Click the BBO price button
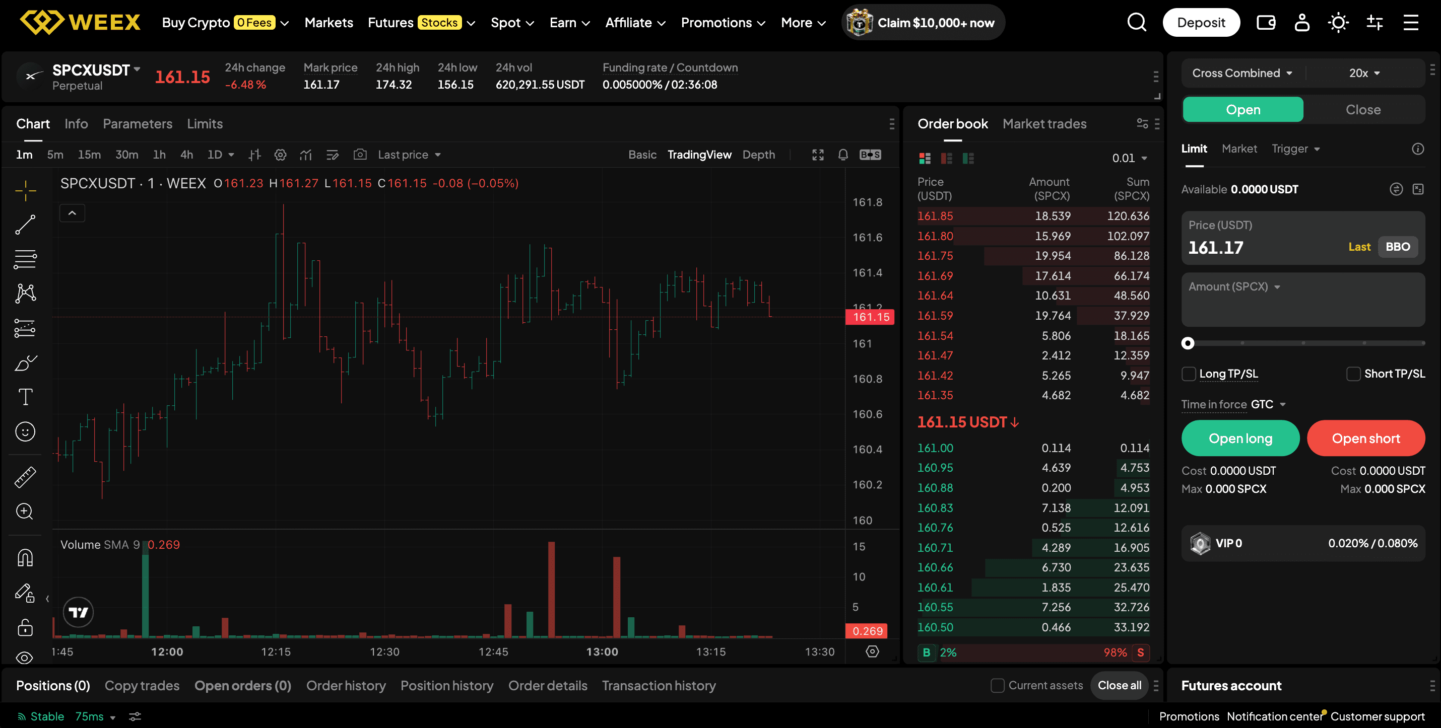 tap(1397, 247)
